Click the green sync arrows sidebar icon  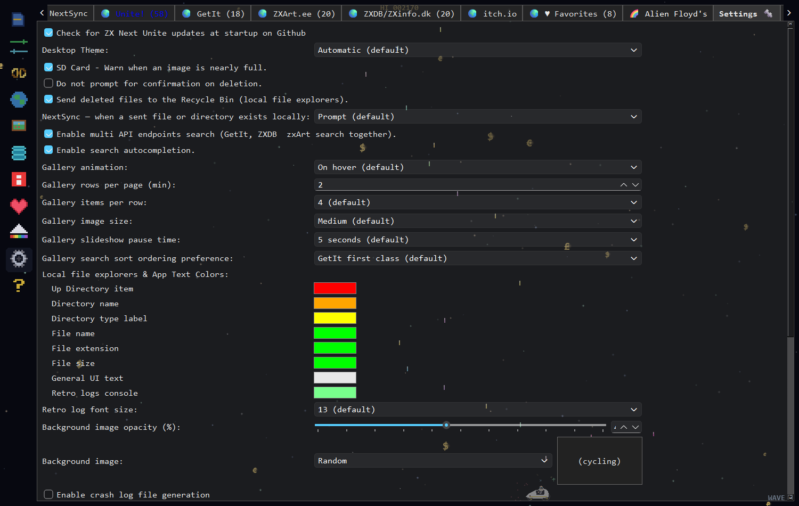click(19, 46)
